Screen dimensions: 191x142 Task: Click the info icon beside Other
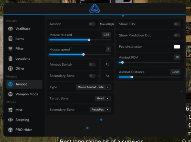(10, 68)
